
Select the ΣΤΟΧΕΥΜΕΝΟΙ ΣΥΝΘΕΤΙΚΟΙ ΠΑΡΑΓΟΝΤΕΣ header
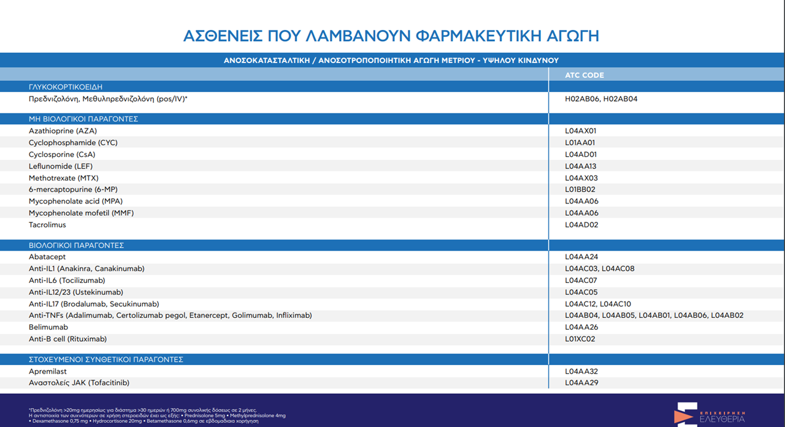coord(106,360)
